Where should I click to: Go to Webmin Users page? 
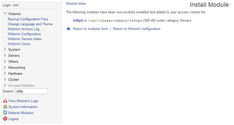coord(19,44)
